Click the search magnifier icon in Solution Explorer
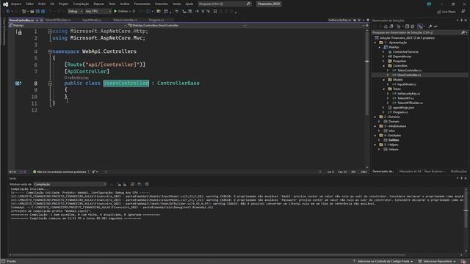The width and height of the screenshot is (470, 264). [x=463, y=32]
